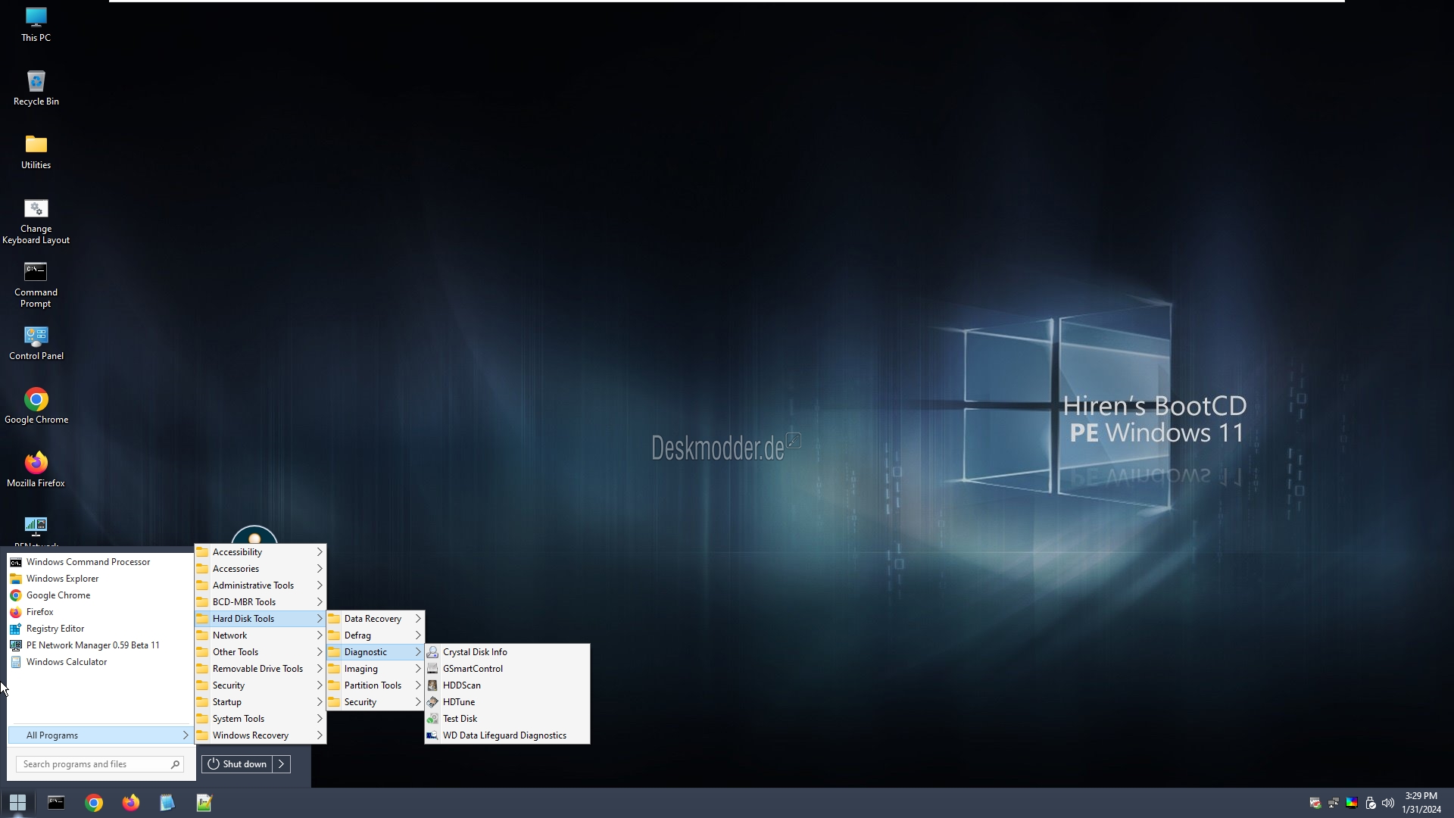Launch GSmartControl
The width and height of the screenshot is (1454, 818).
click(x=507, y=669)
